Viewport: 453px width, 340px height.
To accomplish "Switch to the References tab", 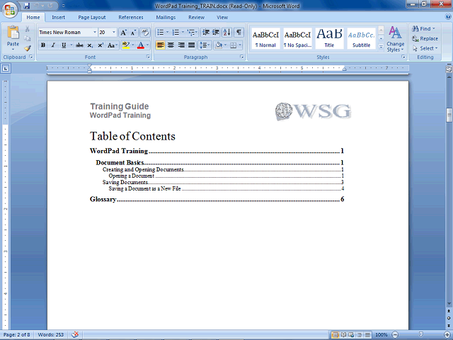I will [x=131, y=17].
